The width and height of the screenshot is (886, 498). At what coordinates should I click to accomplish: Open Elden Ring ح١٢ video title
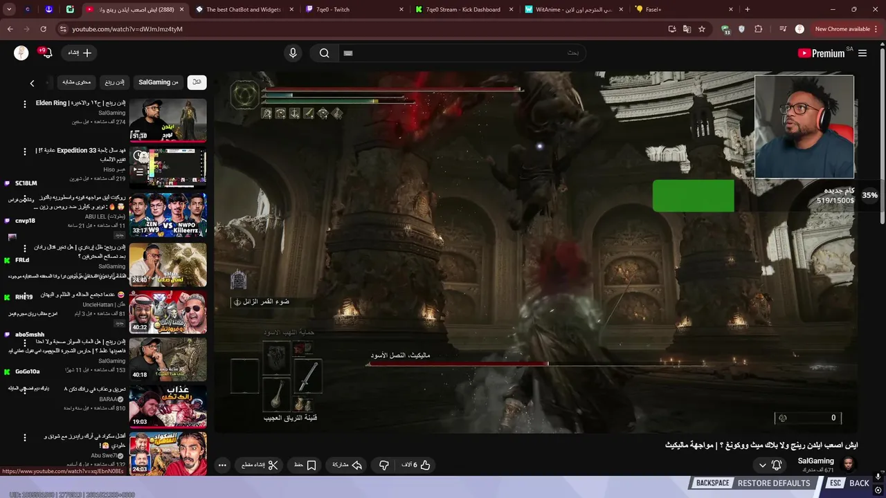click(80, 103)
